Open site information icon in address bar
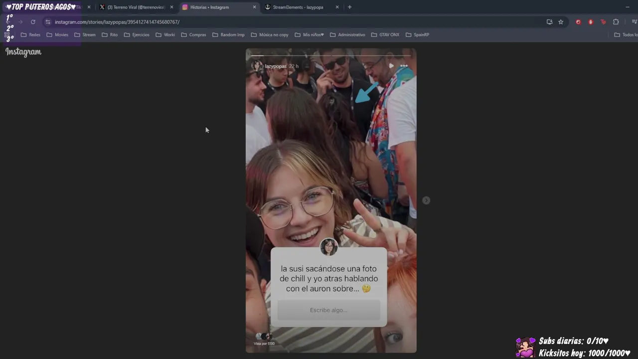Screen dimensions: 638x359 pos(48,22)
